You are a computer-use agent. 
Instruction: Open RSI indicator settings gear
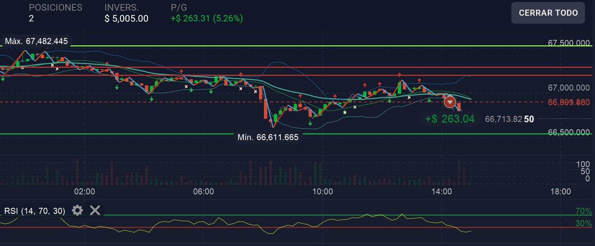coord(77,210)
